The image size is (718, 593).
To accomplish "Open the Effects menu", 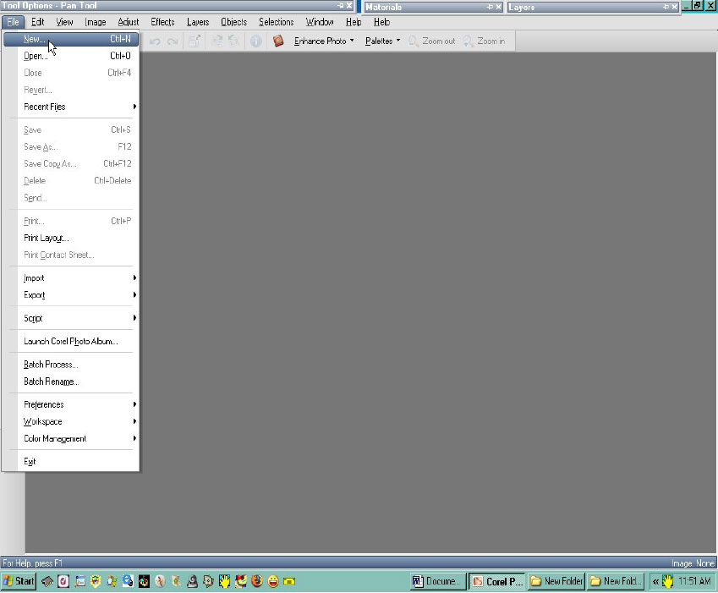I will (162, 22).
